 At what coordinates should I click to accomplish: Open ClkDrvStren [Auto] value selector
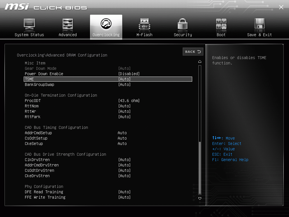(x=124, y=160)
